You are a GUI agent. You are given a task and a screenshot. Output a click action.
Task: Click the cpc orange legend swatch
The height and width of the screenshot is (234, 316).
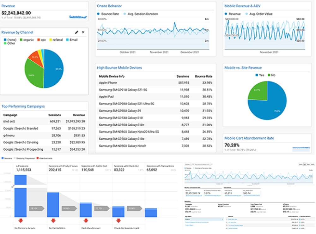tap(39, 40)
